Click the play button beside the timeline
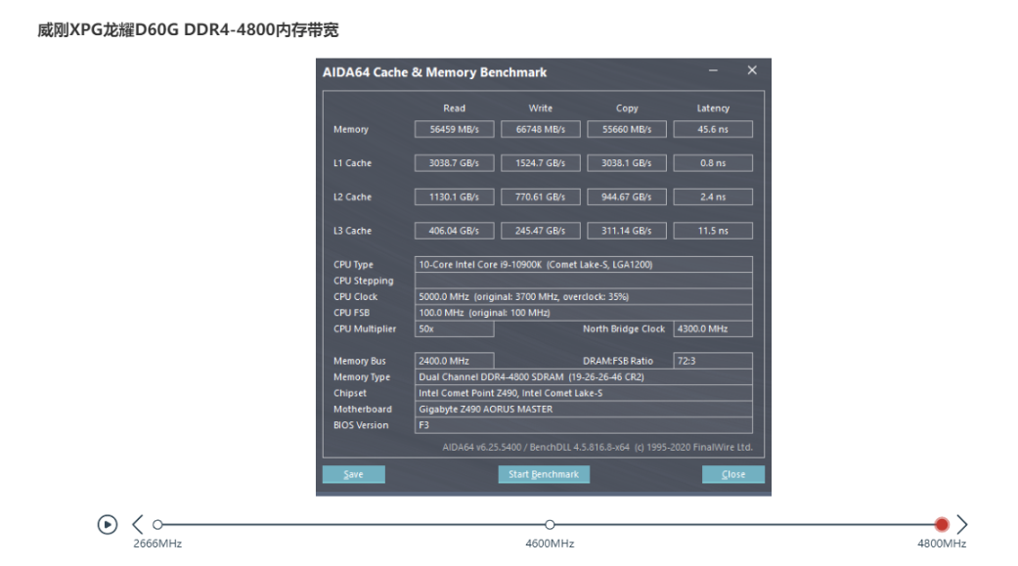Image resolution: width=1018 pixels, height=566 pixels. (108, 525)
